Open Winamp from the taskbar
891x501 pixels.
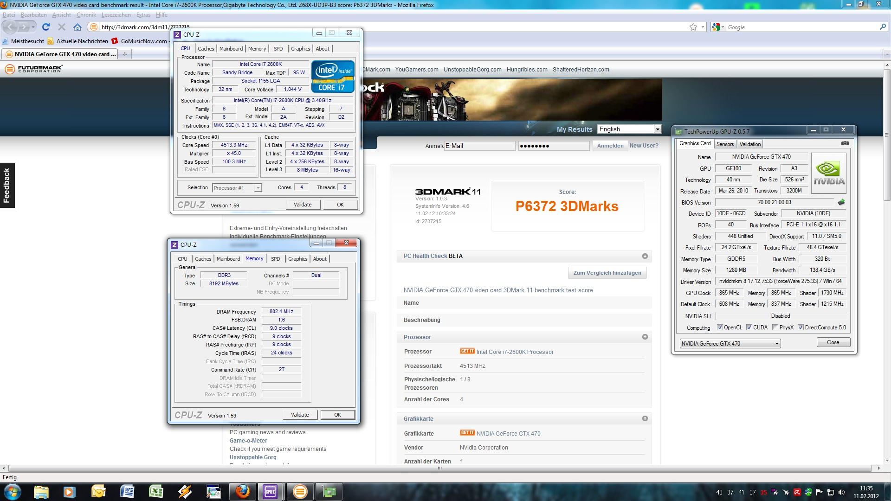pos(185,492)
